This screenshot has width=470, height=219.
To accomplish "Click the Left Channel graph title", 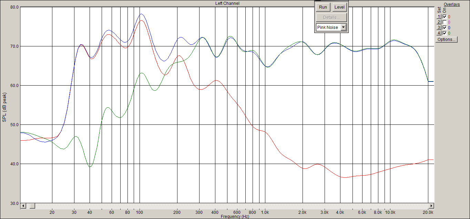I will [227, 3].
